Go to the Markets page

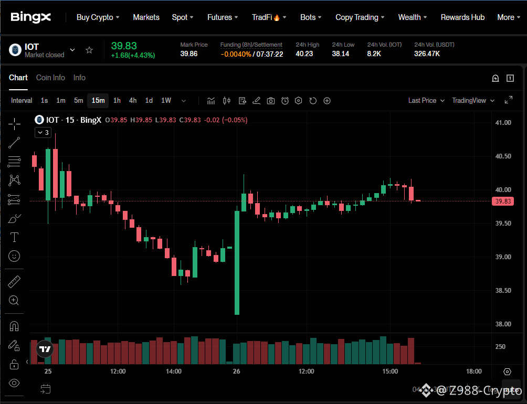tap(146, 17)
